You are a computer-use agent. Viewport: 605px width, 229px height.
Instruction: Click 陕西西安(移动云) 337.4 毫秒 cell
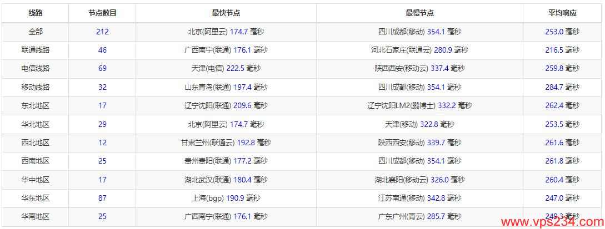pos(420,69)
